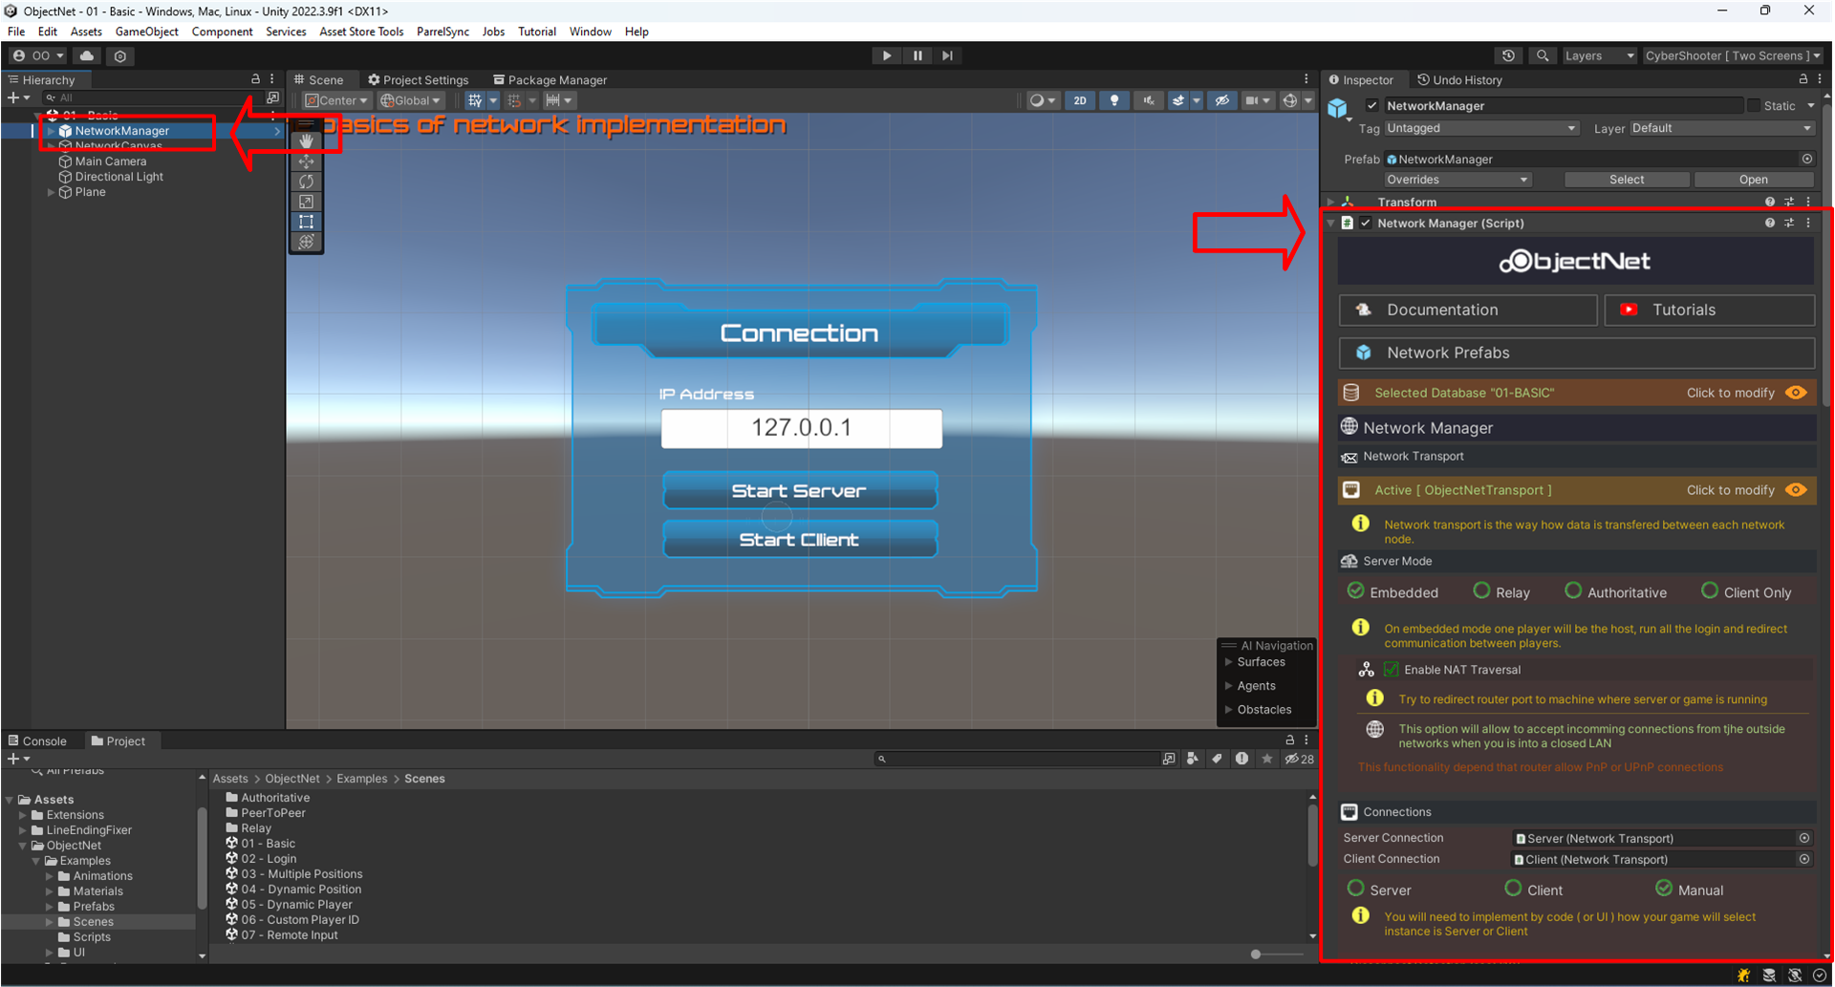Click eye icon beside Active ObjectNetTransport
The height and width of the screenshot is (987, 1835).
(x=1797, y=490)
